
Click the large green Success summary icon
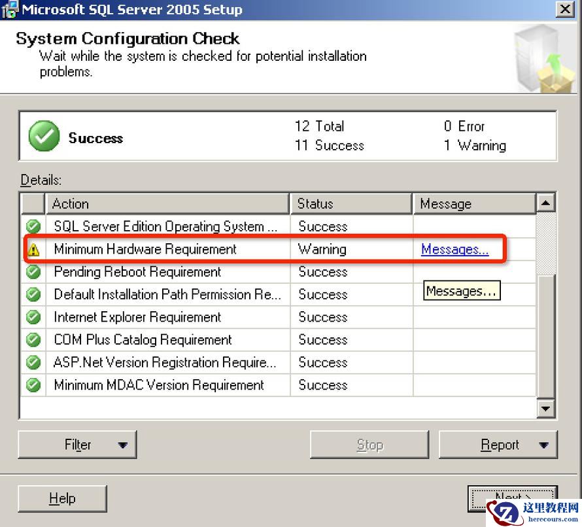pos(44,136)
